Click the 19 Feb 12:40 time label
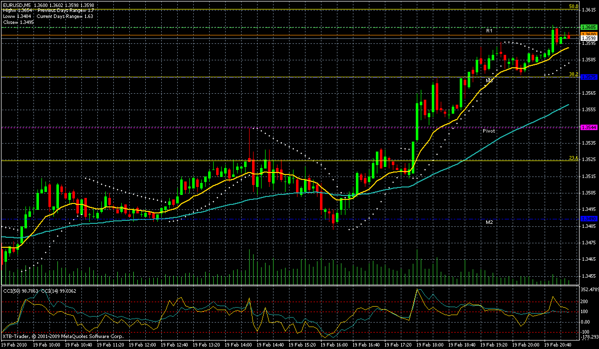This screenshot has width=599, height=349. (175, 345)
